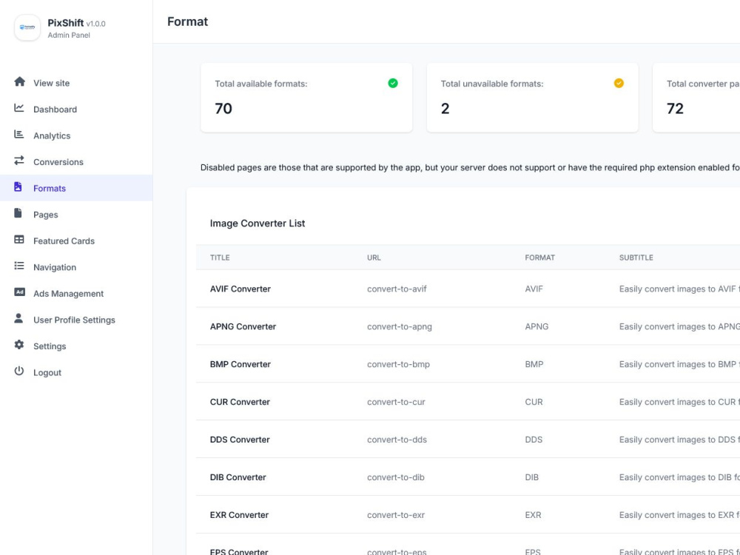Click the Total available formats value 70
Image resolution: width=740 pixels, height=555 pixels.
[x=223, y=109]
